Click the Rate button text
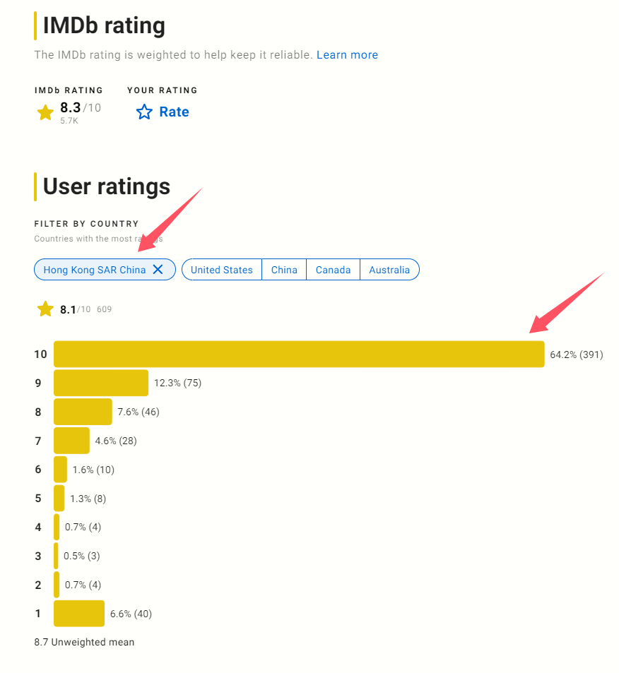The image size is (619, 673). tap(174, 112)
